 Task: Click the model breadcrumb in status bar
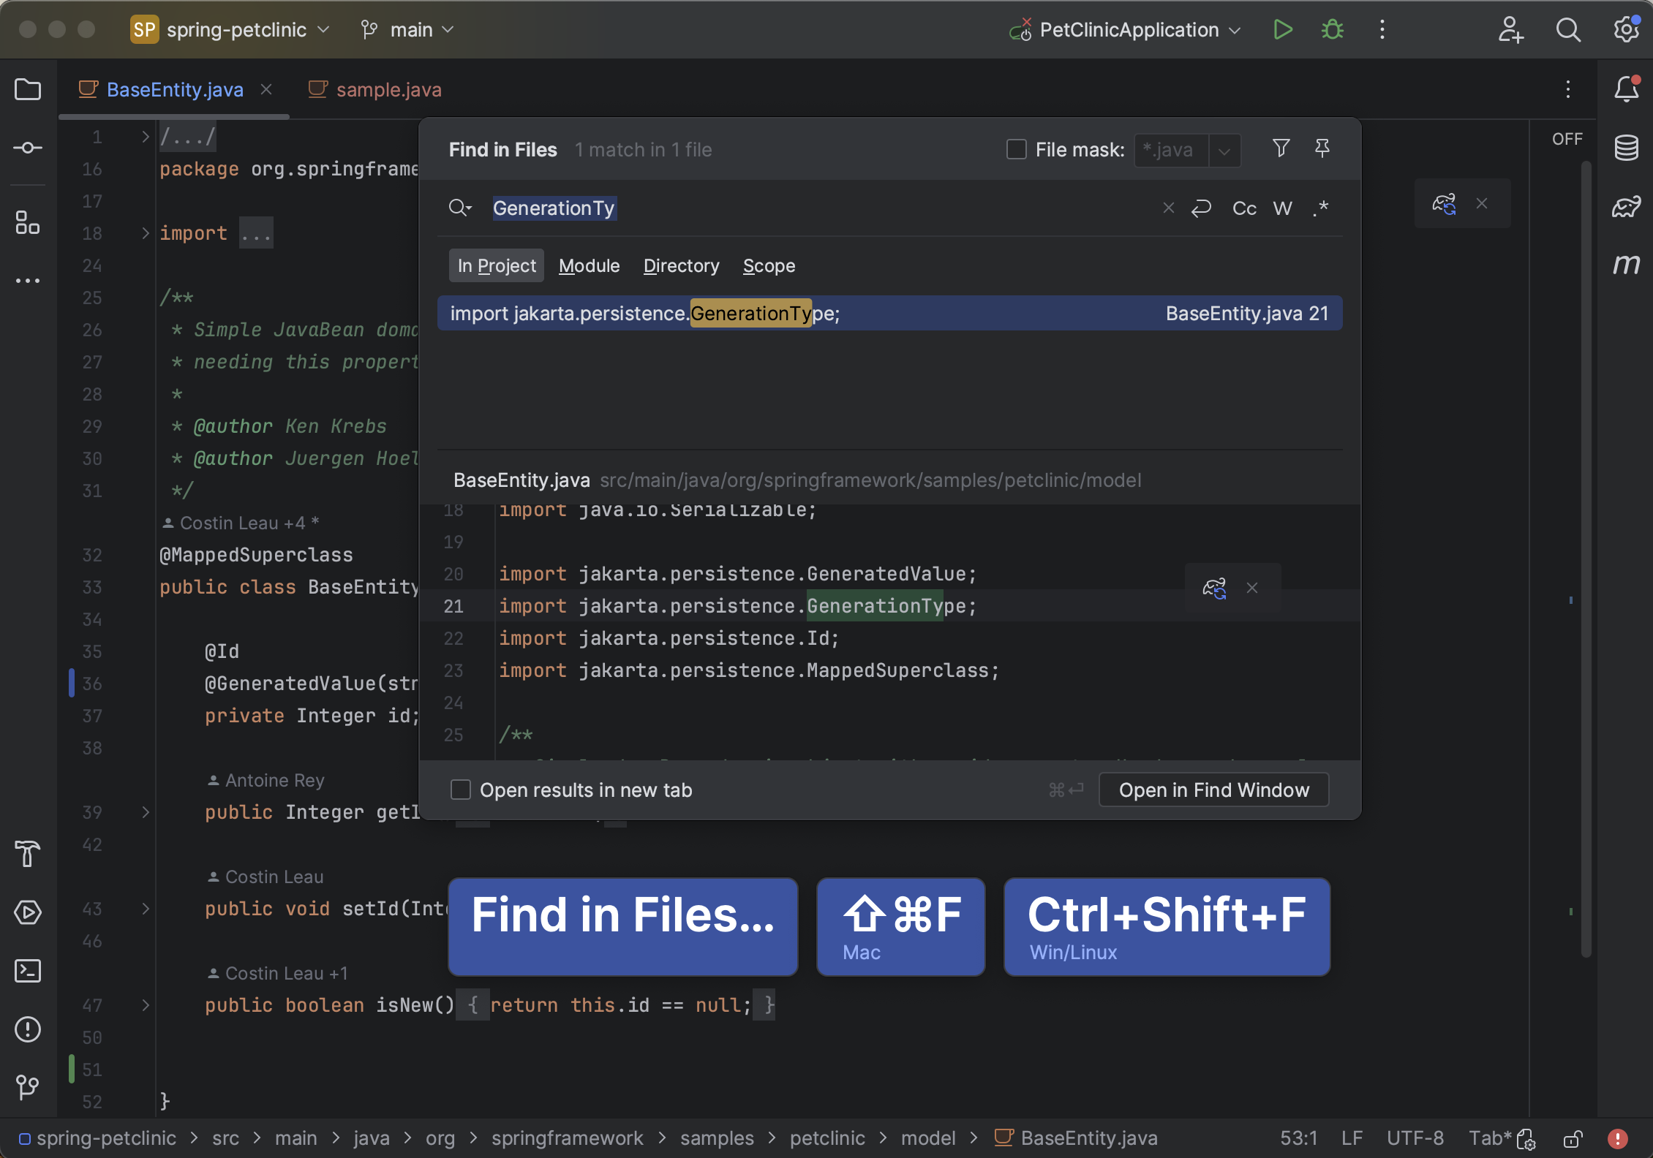pyautogui.click(x=928, y=1138)
